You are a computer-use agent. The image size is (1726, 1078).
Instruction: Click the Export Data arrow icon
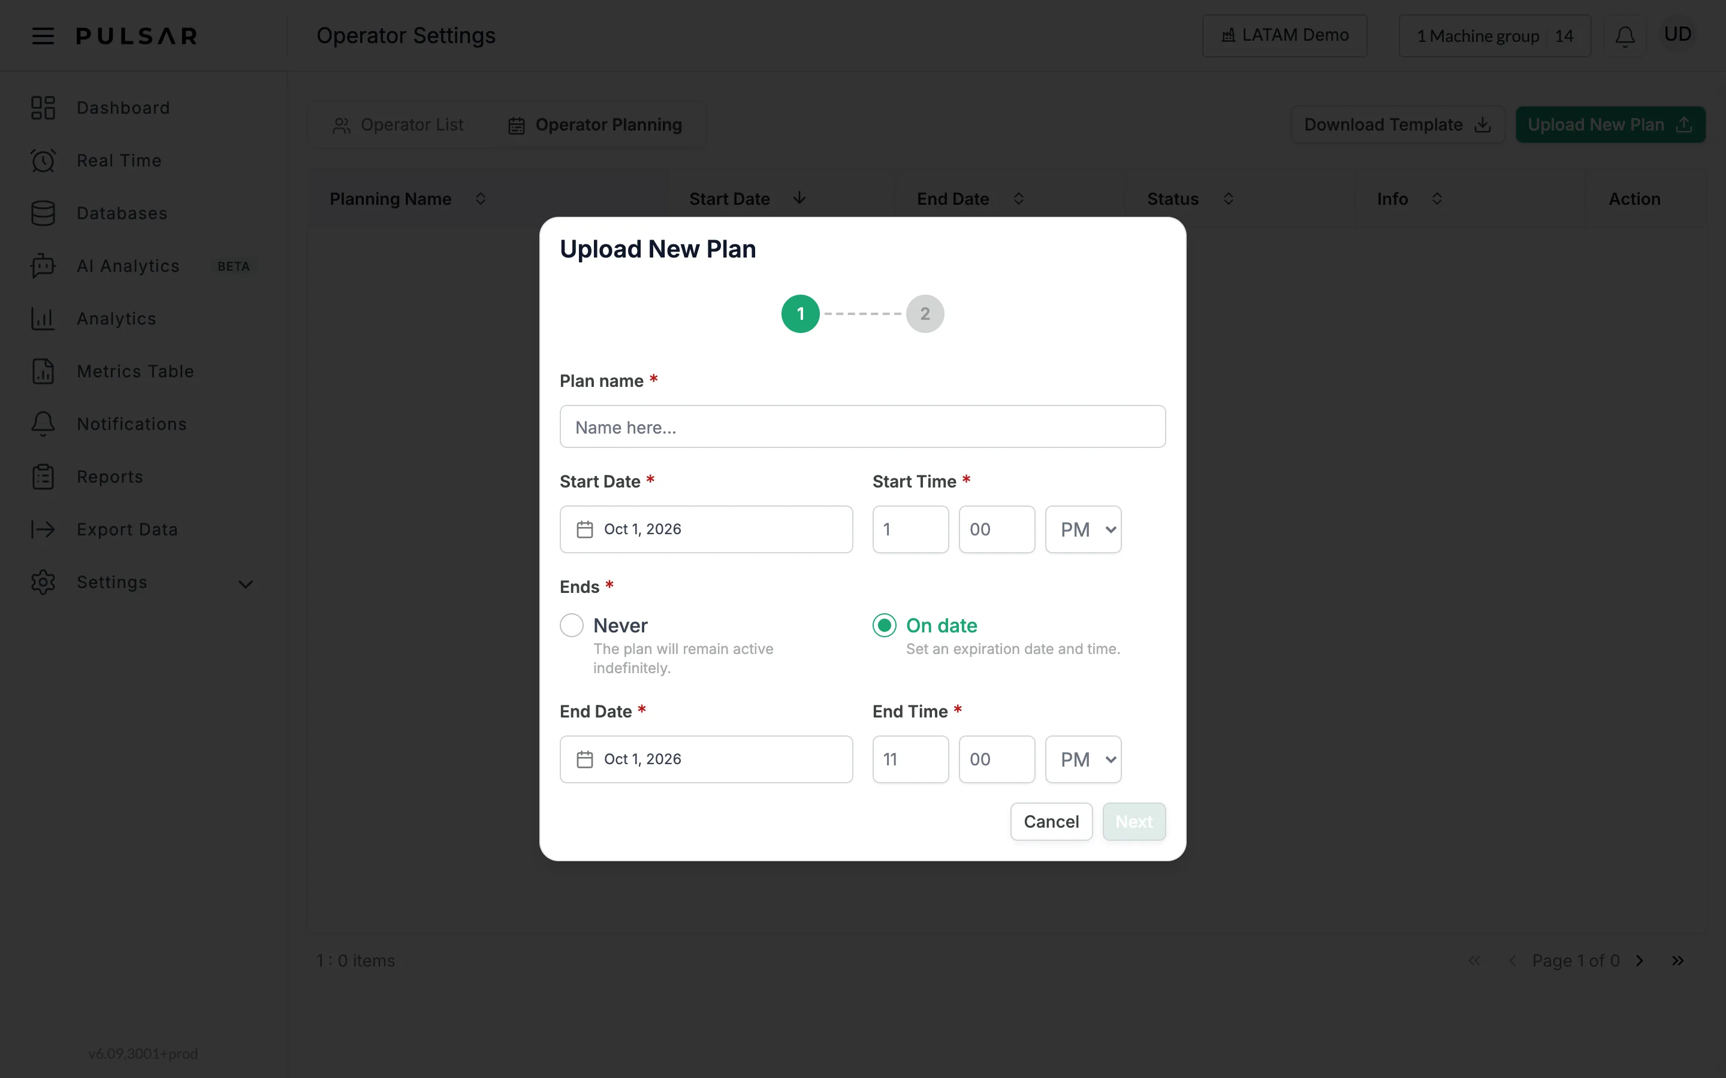(43, 530)
